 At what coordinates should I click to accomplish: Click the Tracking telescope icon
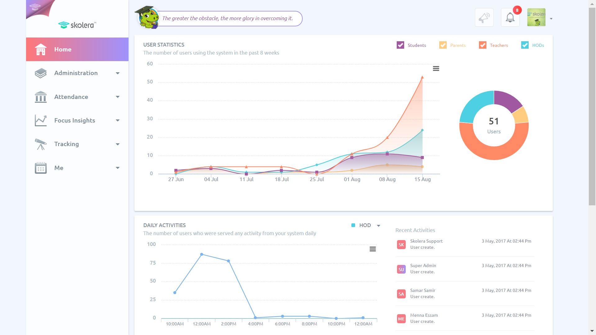pyautogui.click(x=41, y=144)
